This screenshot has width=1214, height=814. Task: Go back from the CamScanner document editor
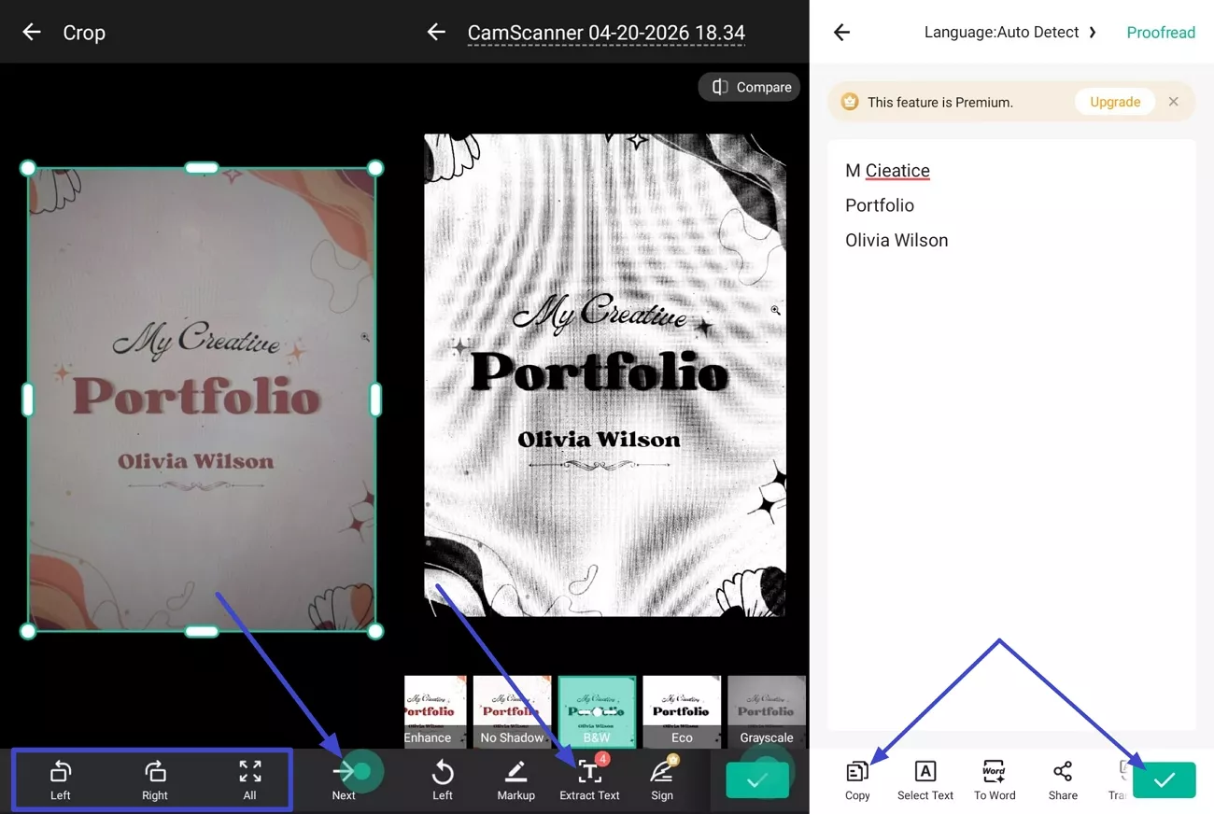coord(436,33)
